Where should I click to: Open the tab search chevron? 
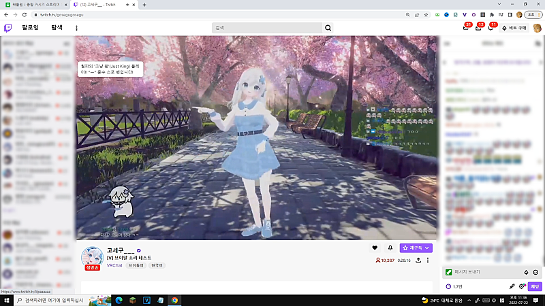point(499,4)
